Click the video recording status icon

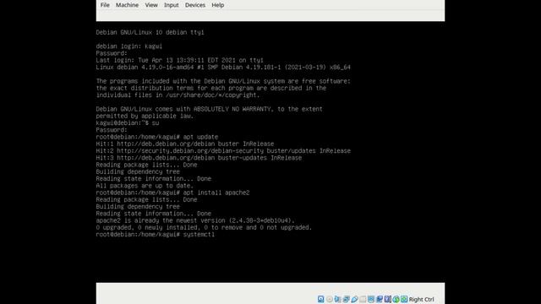coord(380,299)
